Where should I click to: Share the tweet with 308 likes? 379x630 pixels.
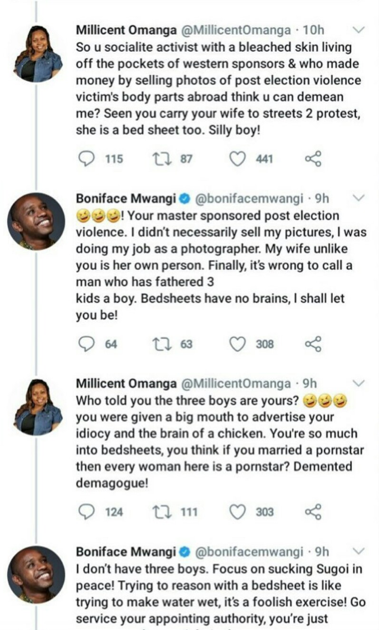(x=313, y=344)
